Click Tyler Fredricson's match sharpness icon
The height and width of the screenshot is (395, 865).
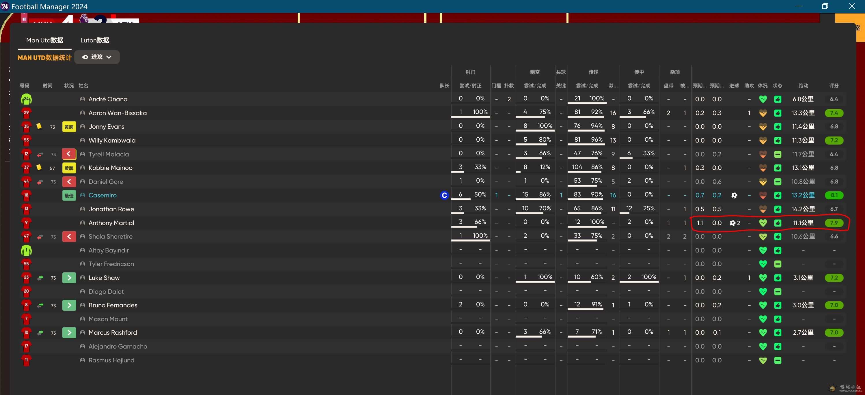[777, 264]
